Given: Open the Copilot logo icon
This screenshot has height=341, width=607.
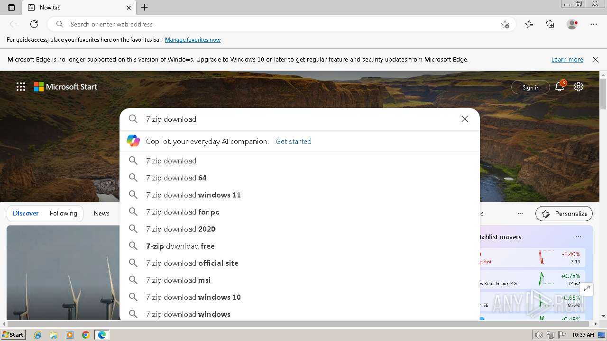Looking at the screenshot, I should click(133, 141).
